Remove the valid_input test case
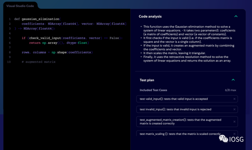Image resolution: width=252 pixels, height=150 pixels. point(234,99)
